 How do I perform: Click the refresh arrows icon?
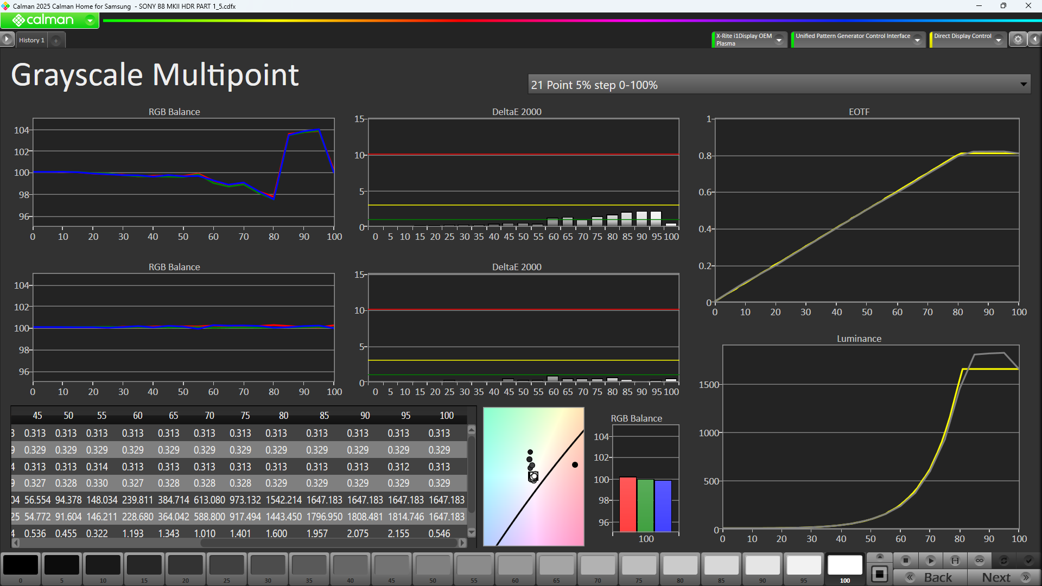pos(1004,560)
